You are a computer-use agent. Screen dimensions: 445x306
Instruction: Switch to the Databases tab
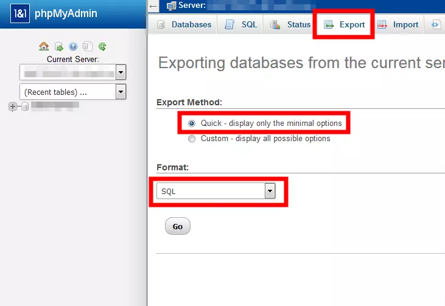click(184, 25)
